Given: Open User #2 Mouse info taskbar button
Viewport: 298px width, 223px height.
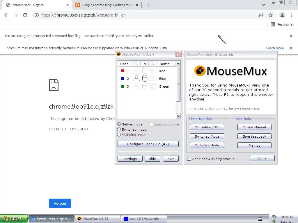Looking at the screenshot, I should tap(144, 219).
